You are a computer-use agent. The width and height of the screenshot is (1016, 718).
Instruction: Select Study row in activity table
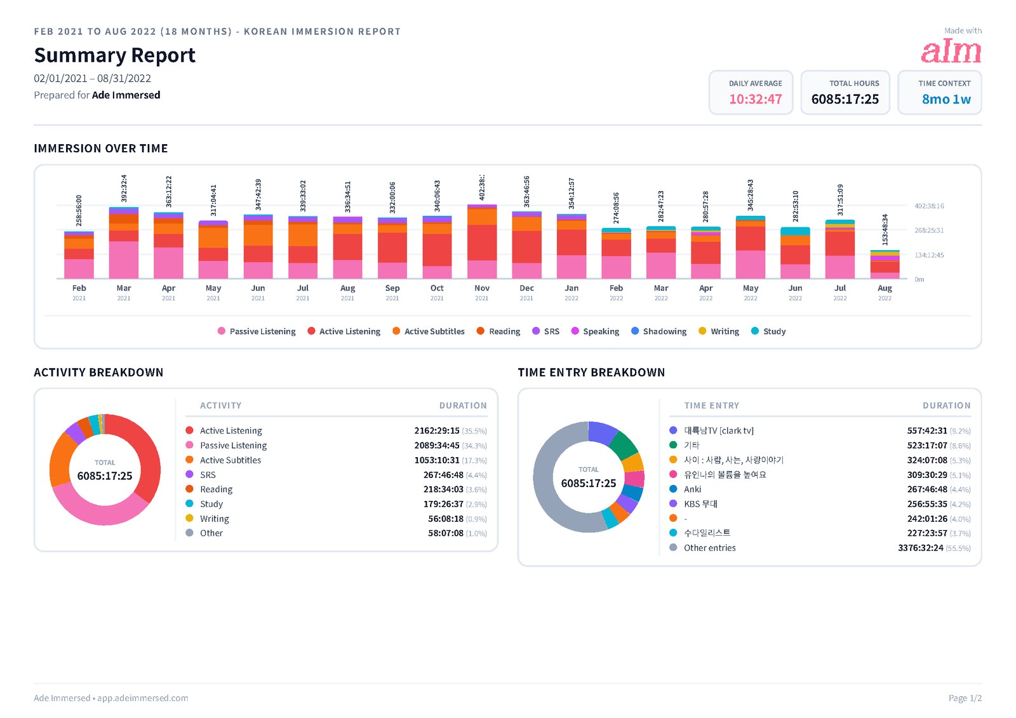337,503
